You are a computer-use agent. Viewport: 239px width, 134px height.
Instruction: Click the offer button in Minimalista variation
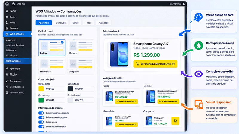(126, 124)
